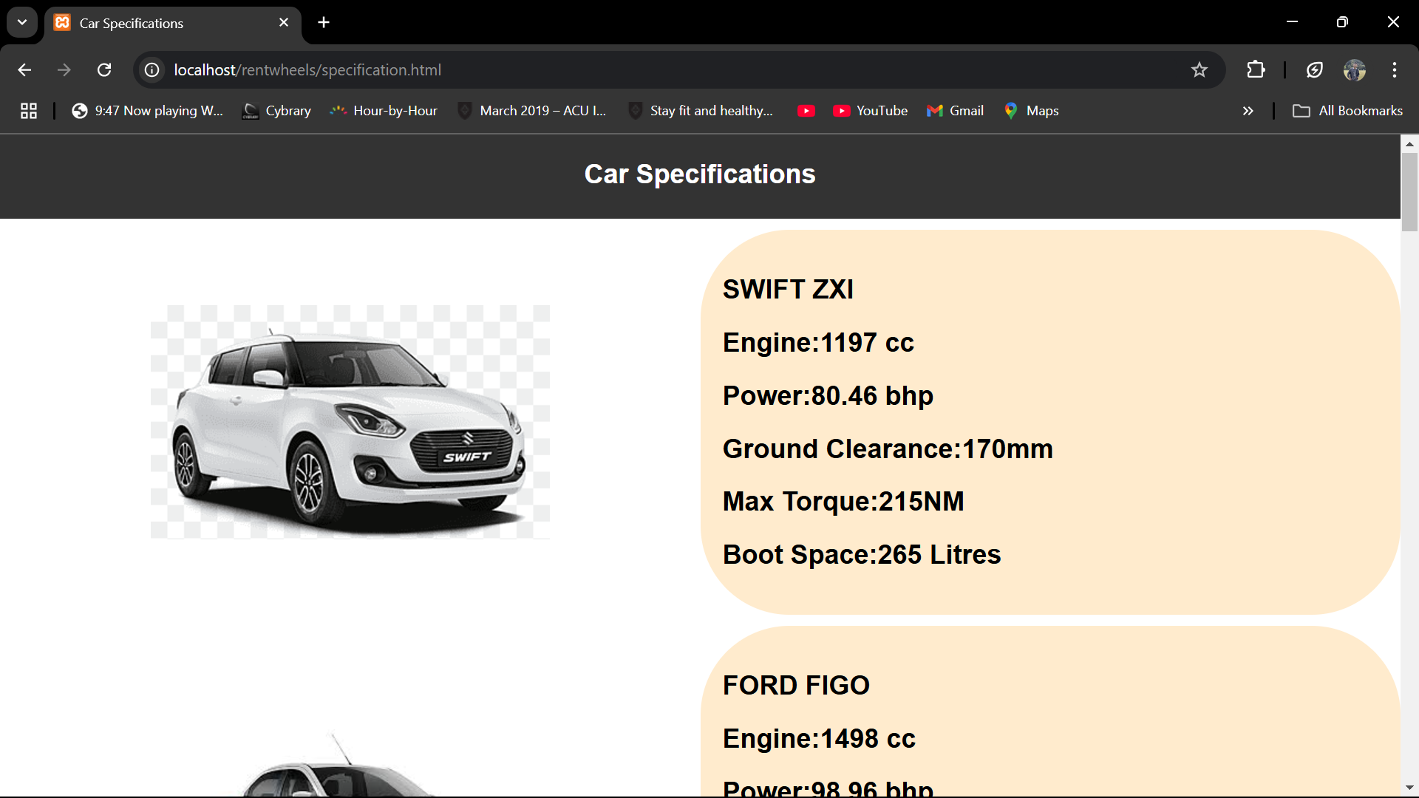1419x798 pixels.
Task: Open a new tab with the plus button
Action: tap(324, 22)
